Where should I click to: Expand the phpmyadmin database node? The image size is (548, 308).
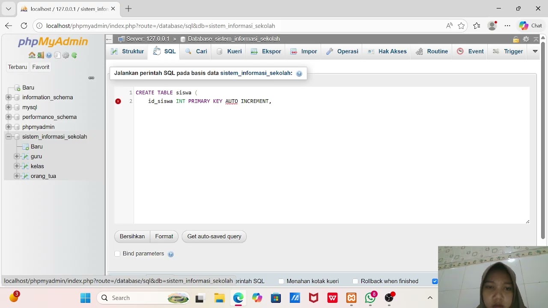coord(8,127)
